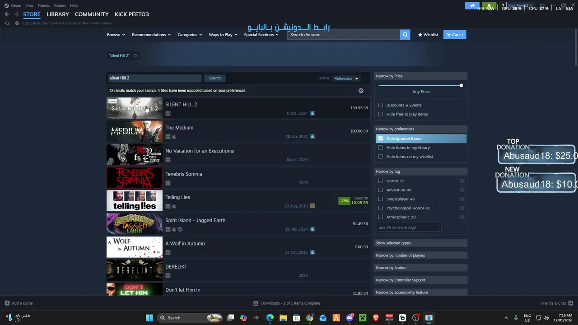Open the search display settings gear

tap(361, 91)
